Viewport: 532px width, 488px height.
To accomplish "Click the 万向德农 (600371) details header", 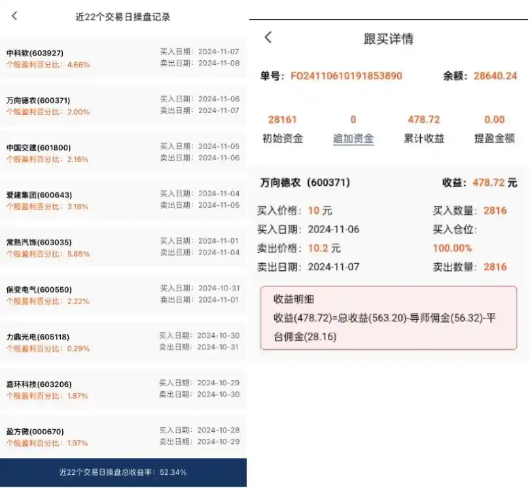I will coord(308,183).
